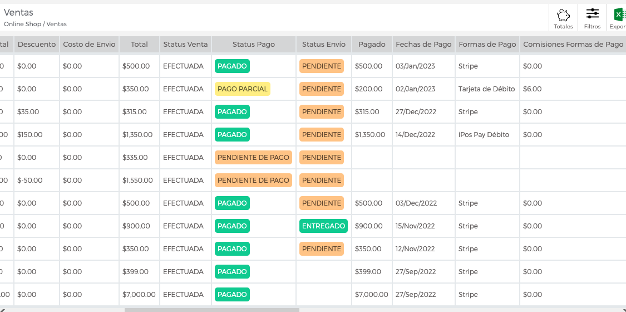This screenshot has height=312, width=626.
Task: Click PAGADO badge on the $7,000.00 row
Action: [x=232, y=294]
